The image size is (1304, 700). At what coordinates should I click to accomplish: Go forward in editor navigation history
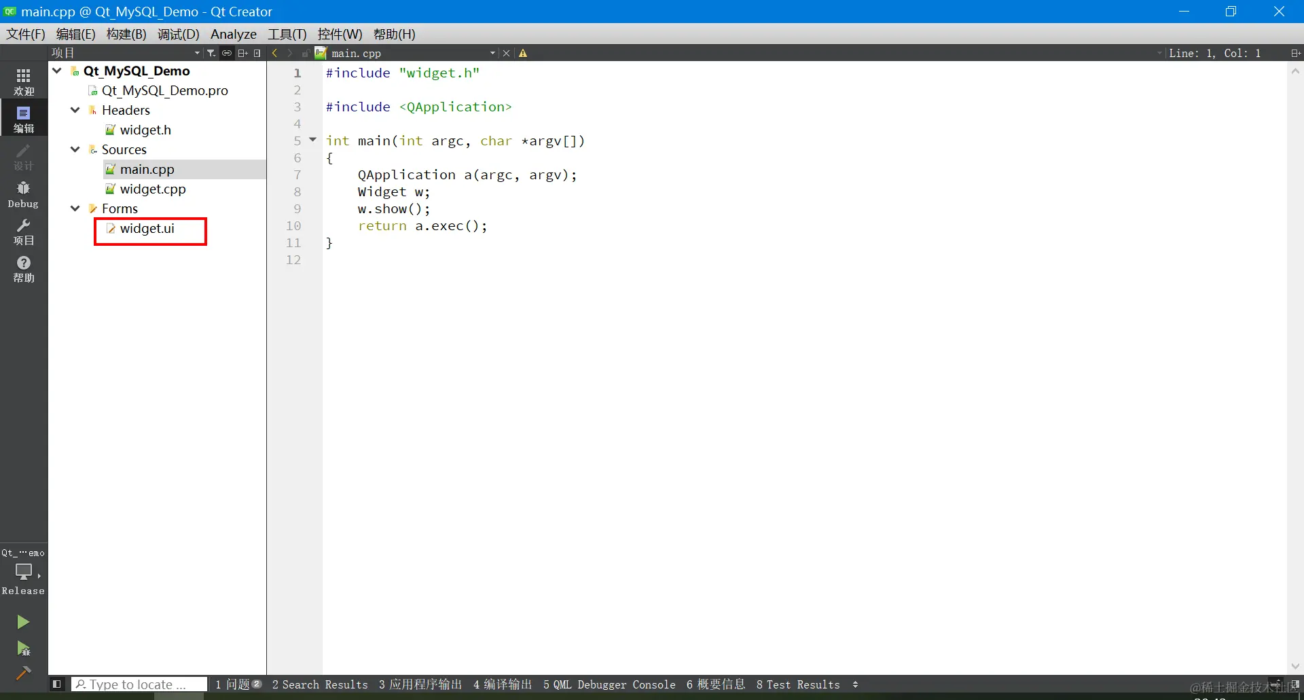click(290, 53)
